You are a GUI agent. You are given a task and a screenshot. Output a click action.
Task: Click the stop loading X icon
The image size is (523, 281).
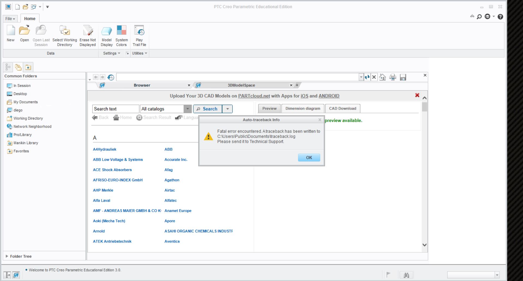click(x=374, y=77)
